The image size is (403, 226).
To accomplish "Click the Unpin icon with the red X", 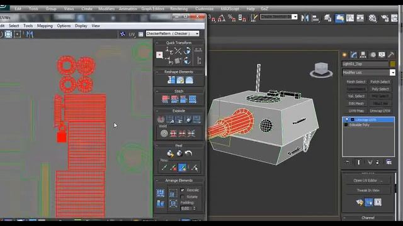I will click(173, 168).
